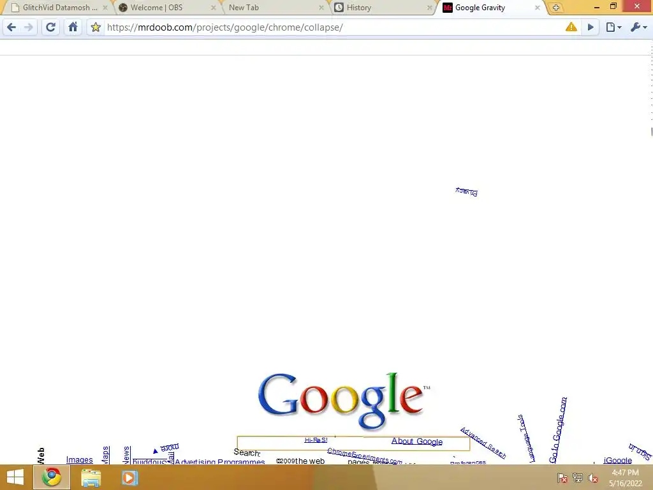Reload the page with the refresh icon

coord(50,27)
